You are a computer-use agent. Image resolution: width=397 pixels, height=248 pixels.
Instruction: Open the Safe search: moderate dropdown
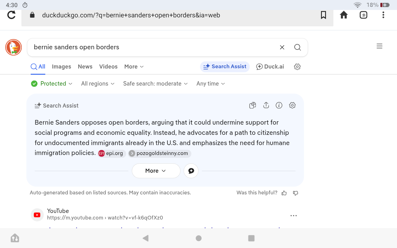tap(155, 84)
